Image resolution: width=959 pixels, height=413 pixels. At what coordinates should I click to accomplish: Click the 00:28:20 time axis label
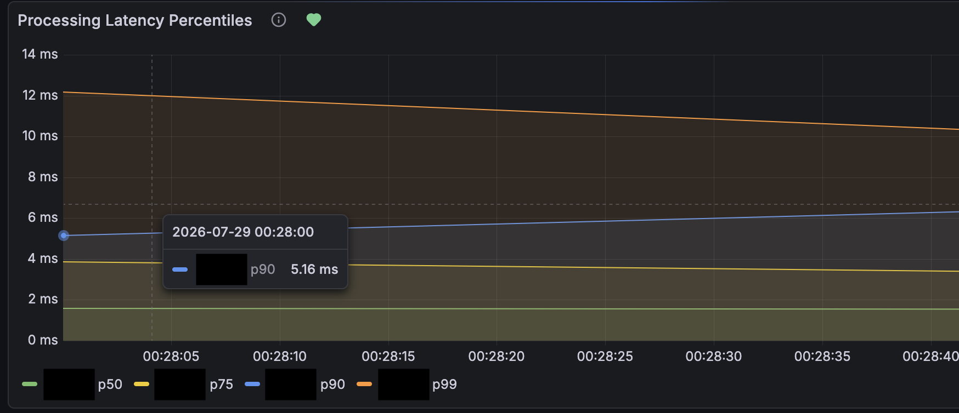pos(497,357)
